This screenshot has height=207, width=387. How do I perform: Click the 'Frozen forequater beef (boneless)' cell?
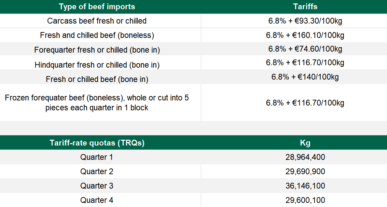click(97, 102)
